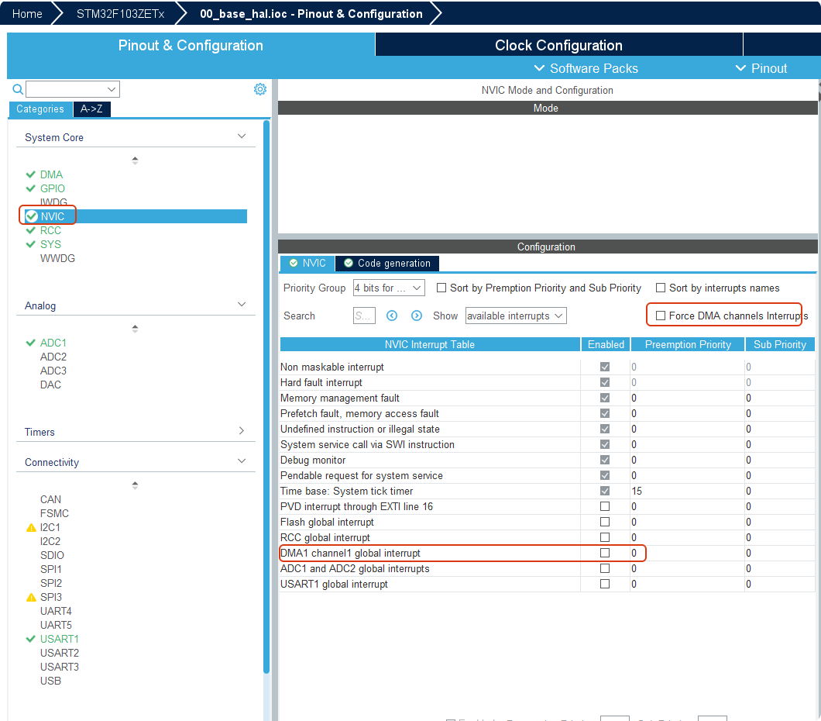Click previous search result arrow icon
This screenshot has height=721, width=821.
392,316
